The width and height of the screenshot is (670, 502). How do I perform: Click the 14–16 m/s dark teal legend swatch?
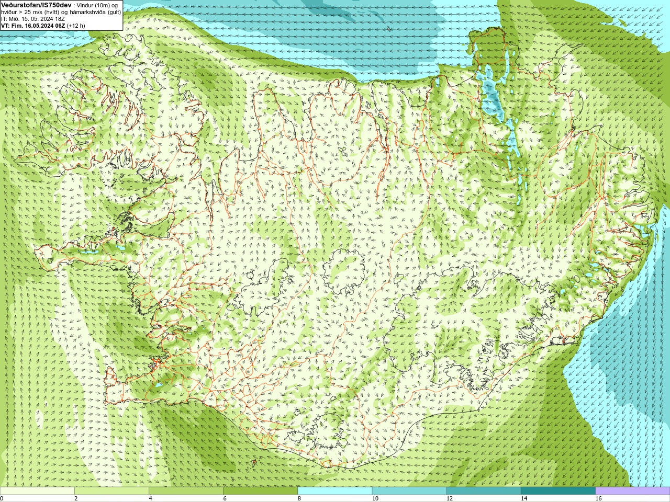558,491
